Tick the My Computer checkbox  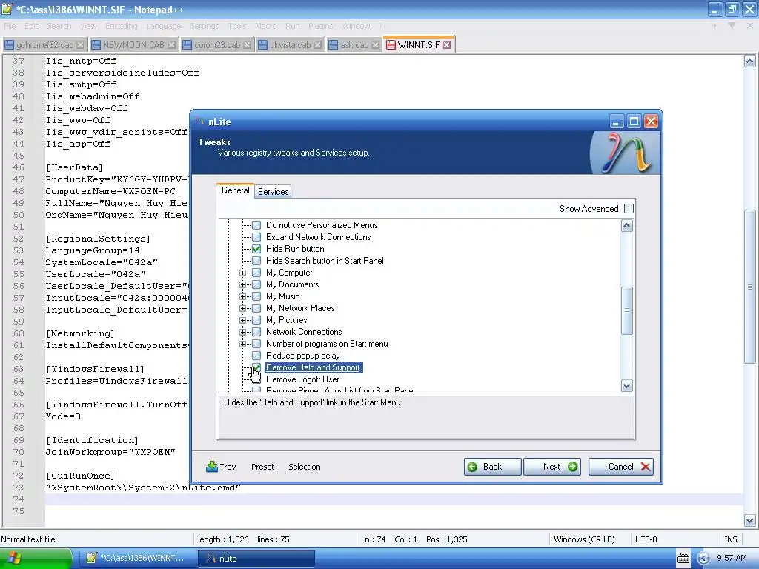click(256, 273)
